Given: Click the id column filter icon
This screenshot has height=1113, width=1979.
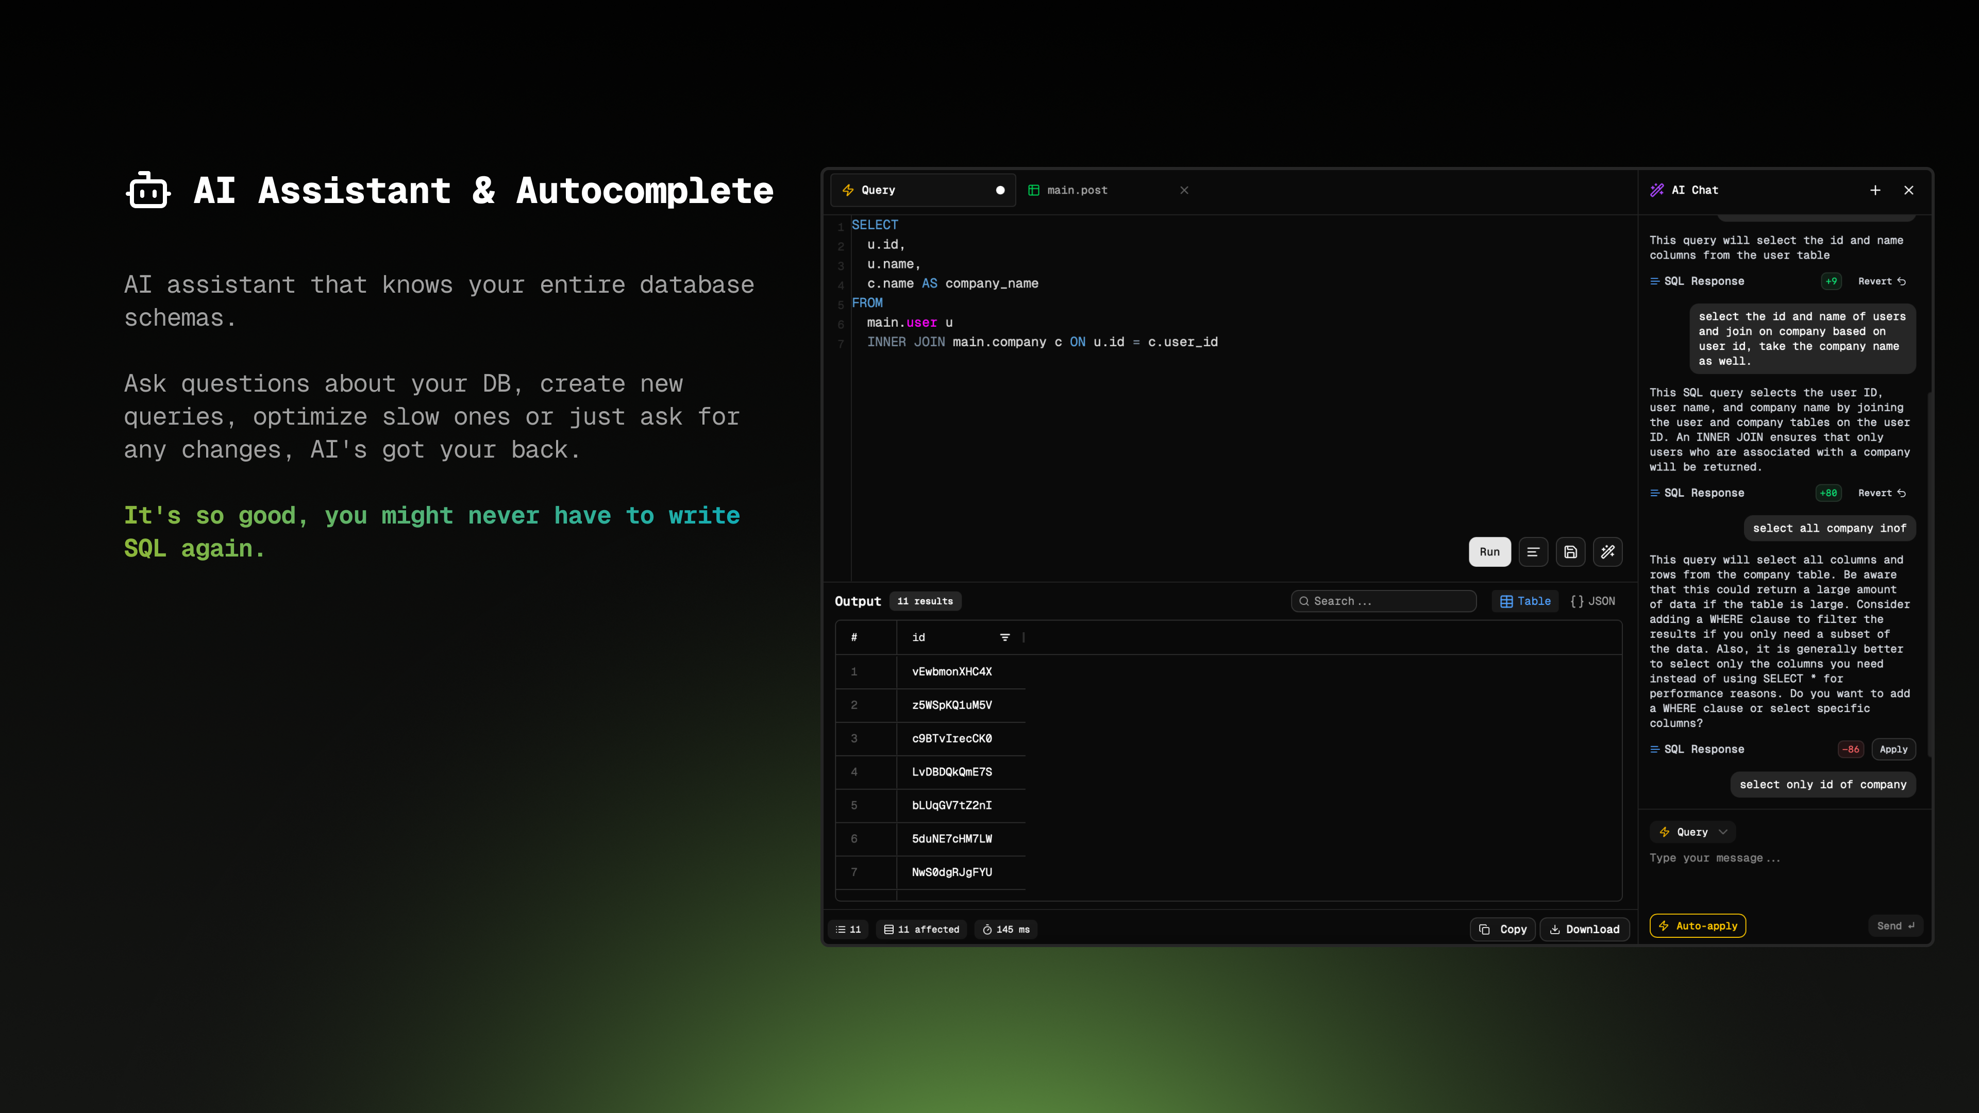Looking at the screenshot, I should [1005, 637].
